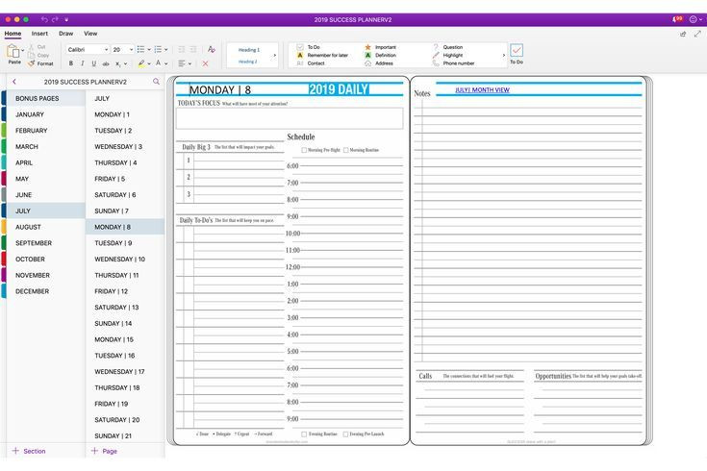
Task: Apply font color with the A icon
Action: tap(159, 63)
